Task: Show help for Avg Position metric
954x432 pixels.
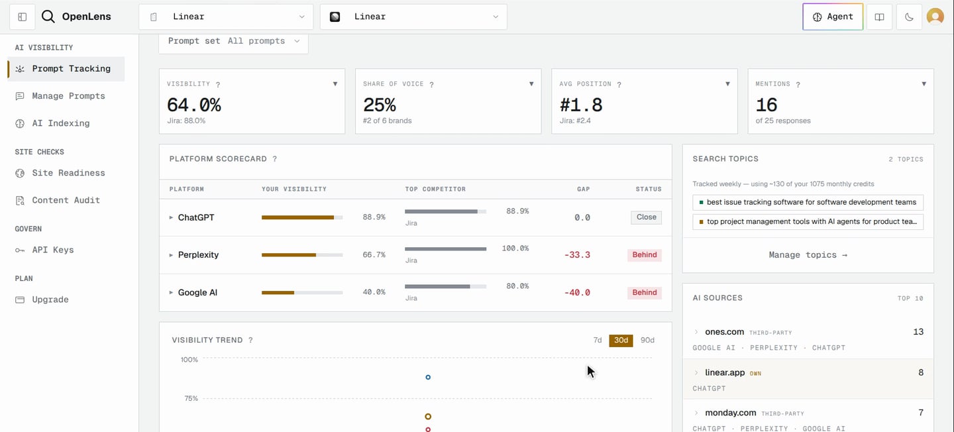Action: (x=619, y=85)
